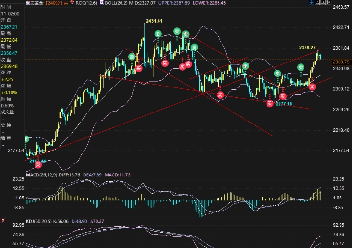
Task: Click the MID:2327.07 Bollinger value
Action: tap(142, 3)
